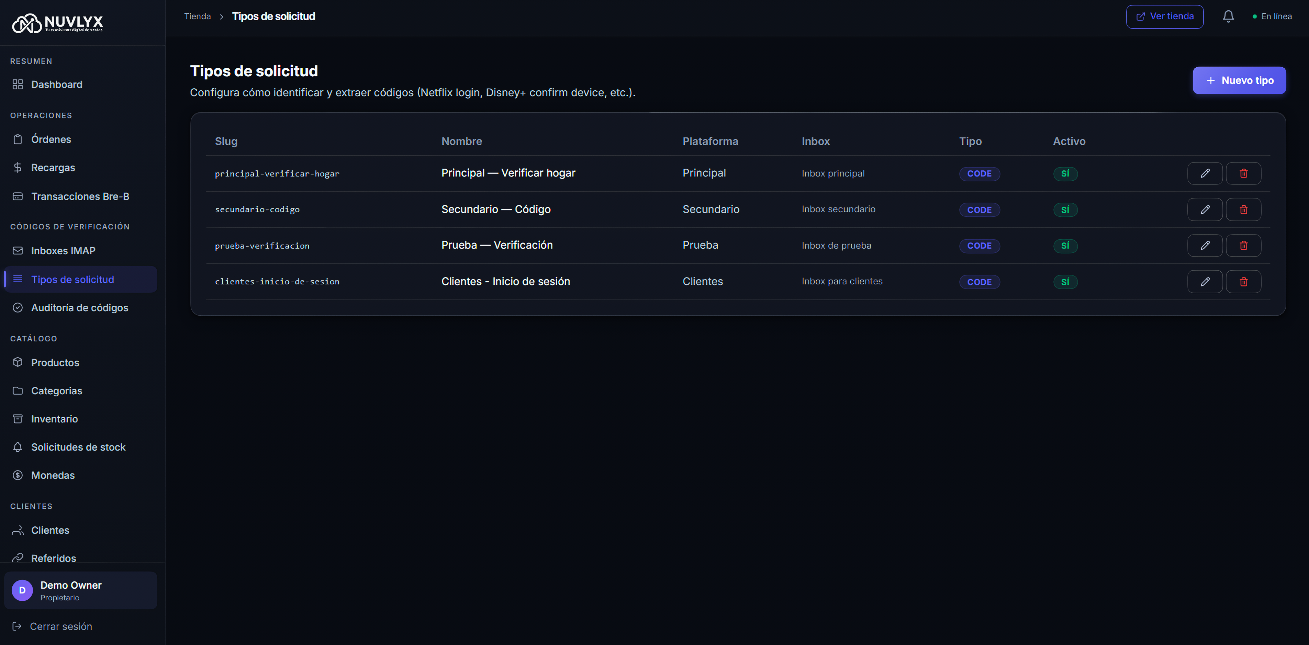Image resolution: width=1309 pixels, height=645 pixels.
Task: Open Transacciones Bre-B page
Action: (x=80, y=196)
